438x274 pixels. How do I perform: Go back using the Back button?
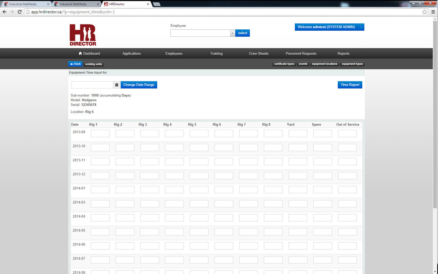pyautogui.click(x=75, y=64)
